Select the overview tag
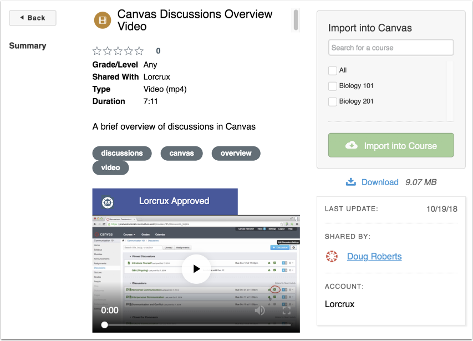473x341 pixels. [x=236, y=153]
